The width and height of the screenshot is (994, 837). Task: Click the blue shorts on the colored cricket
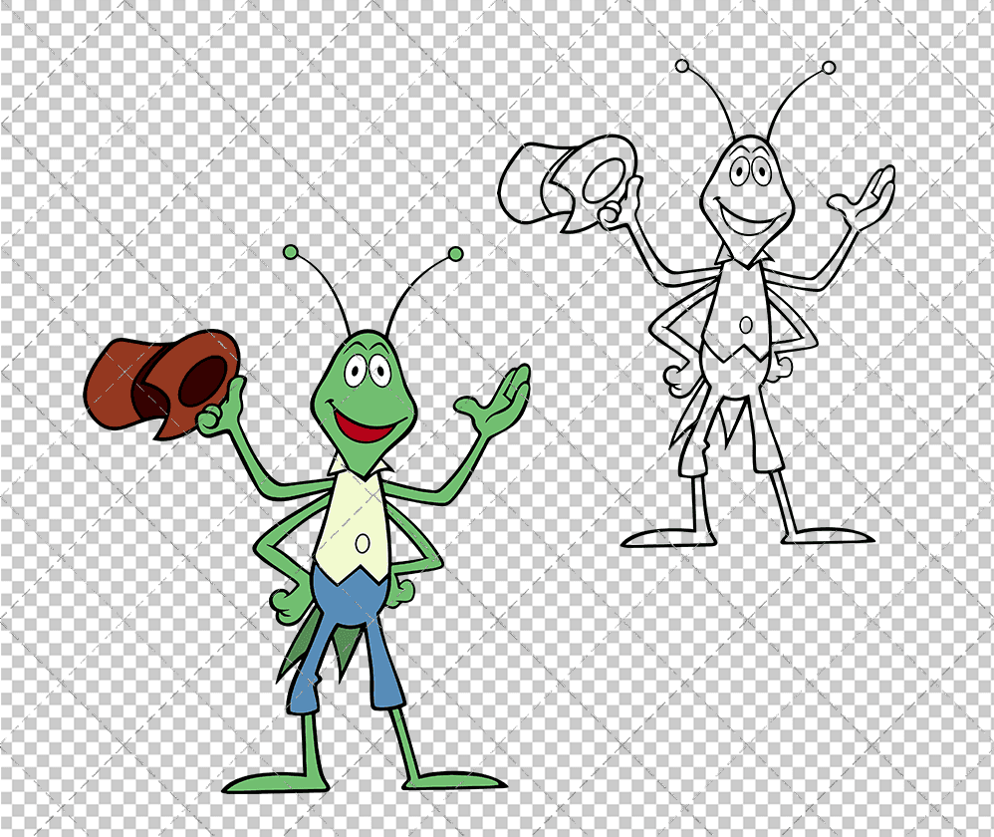click(x=346, y=638)
